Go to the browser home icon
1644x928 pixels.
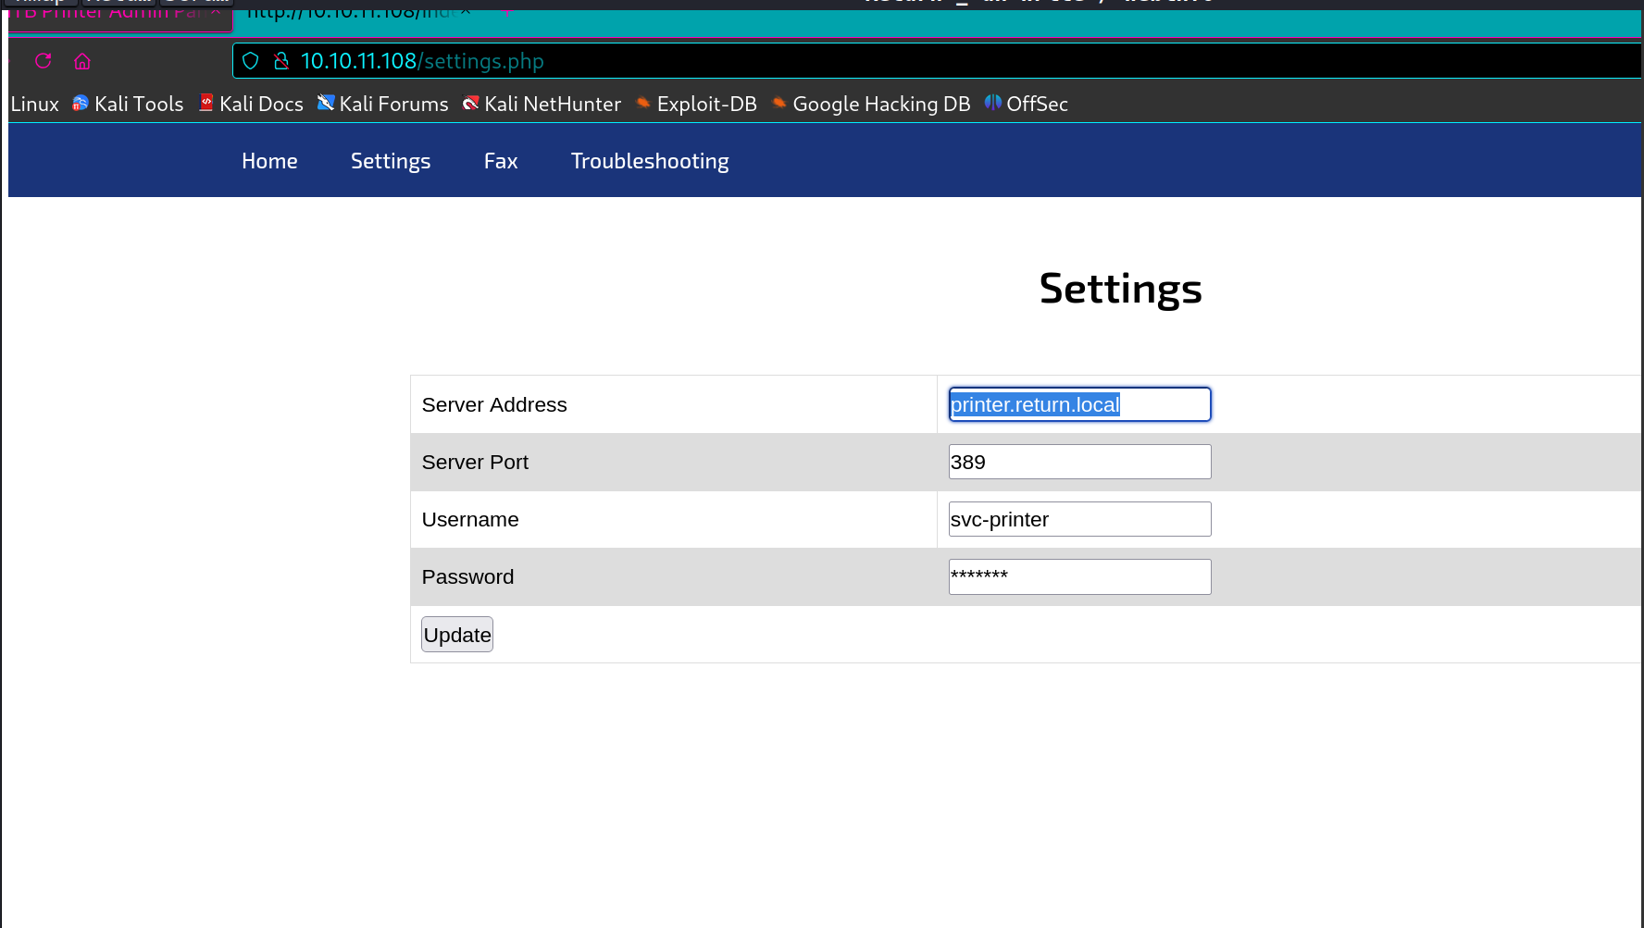(82, 61)
